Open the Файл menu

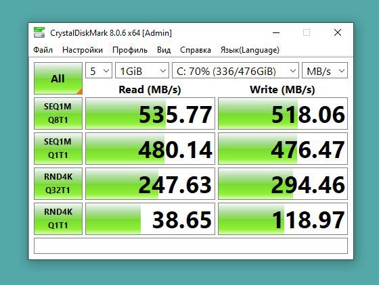pyautogui.click(x=43, y=50)
